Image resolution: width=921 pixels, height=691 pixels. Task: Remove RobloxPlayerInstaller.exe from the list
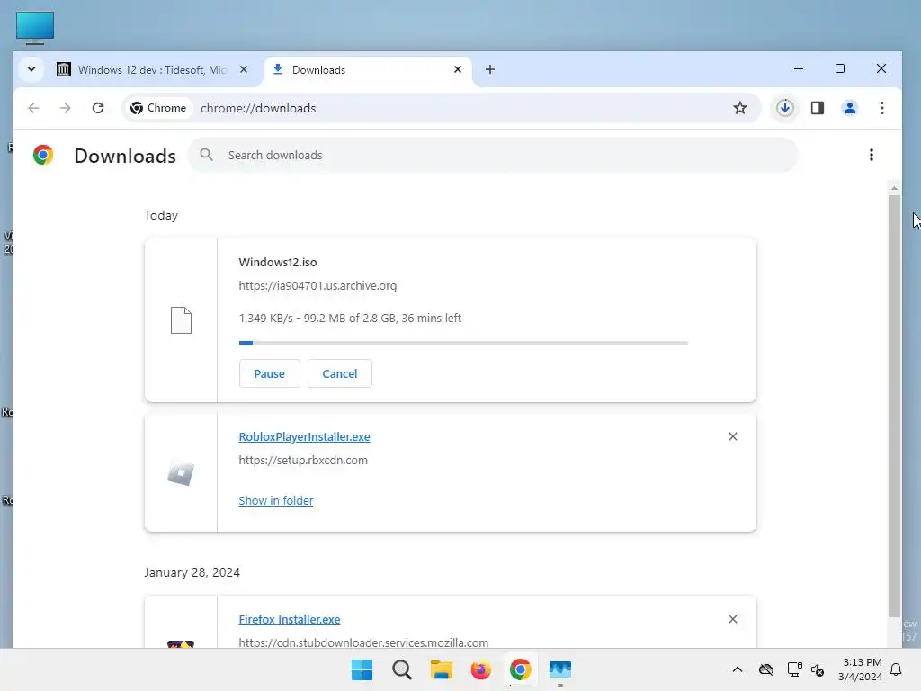[x=732, y=436]
